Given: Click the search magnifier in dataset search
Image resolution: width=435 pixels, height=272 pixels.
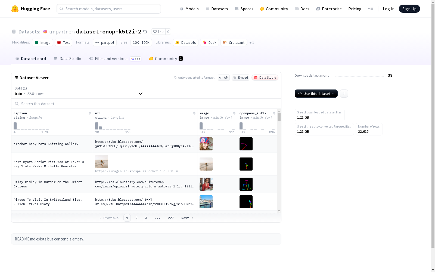Looking at the screenshot, I should (x=17, y=104).
